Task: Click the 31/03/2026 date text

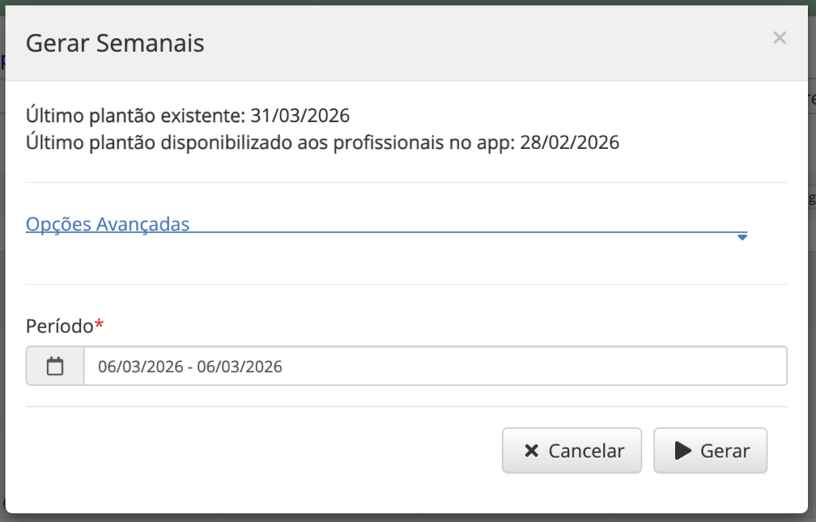Action: click(300, 116)
